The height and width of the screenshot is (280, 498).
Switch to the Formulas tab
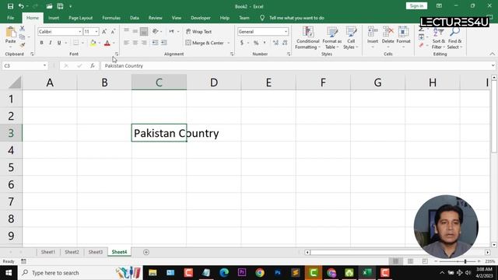click(111, 18)
